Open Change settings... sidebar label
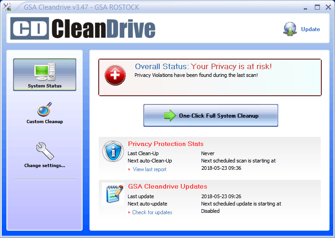 click(x=45, y=166)
